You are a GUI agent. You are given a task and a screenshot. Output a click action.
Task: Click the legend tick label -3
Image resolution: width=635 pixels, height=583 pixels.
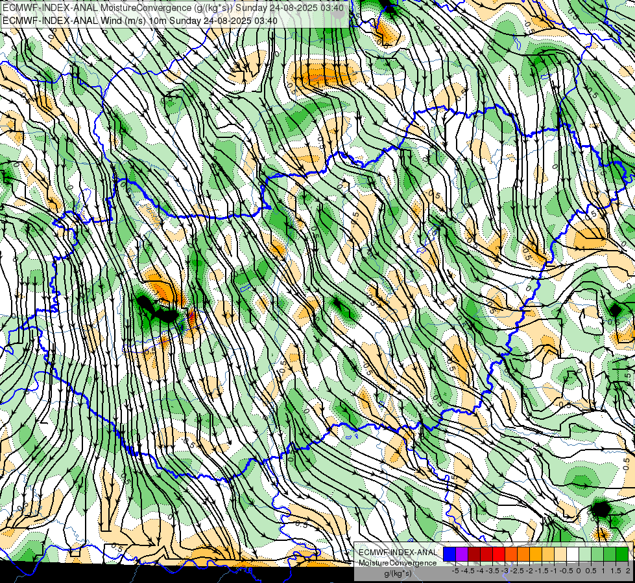point(505,571)
